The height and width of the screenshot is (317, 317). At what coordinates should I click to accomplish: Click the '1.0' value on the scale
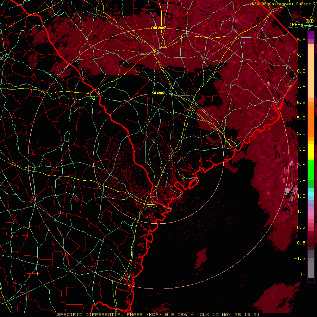point(301,212)
